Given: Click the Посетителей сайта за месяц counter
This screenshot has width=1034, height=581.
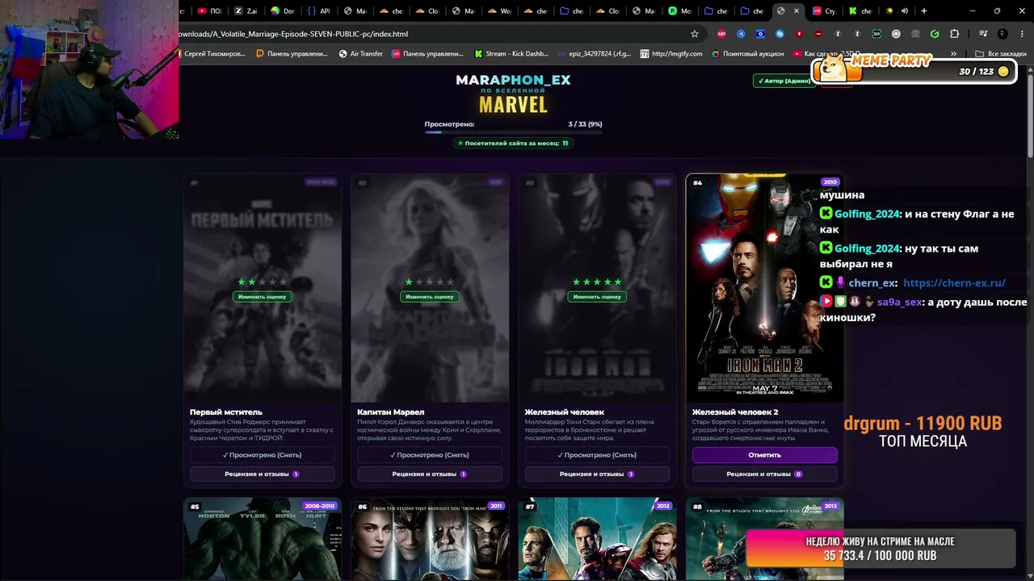Looking at the screenshot, I should pyautogui.click(x=513, y=143).
